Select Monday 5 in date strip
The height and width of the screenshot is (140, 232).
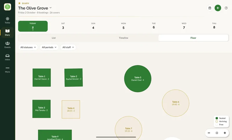124,26
